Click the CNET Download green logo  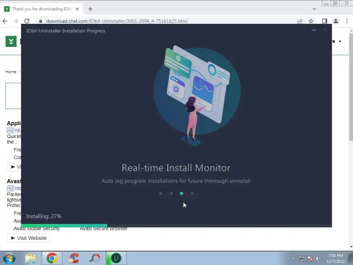coord(11,41)
